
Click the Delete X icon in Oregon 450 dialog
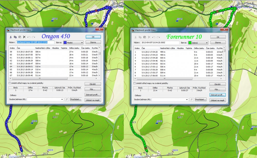click(24, 37)
